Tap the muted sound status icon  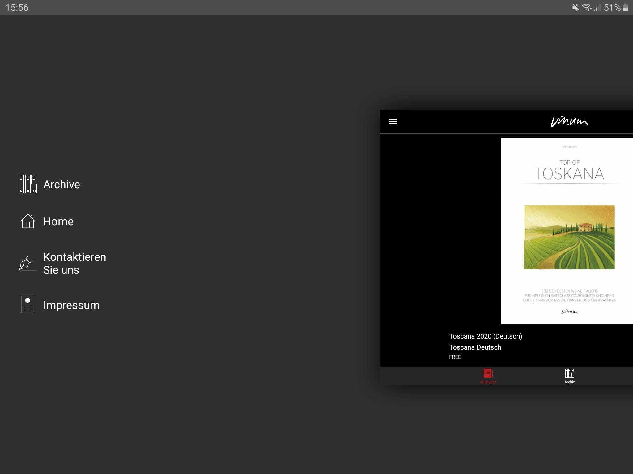click(576, 7)
